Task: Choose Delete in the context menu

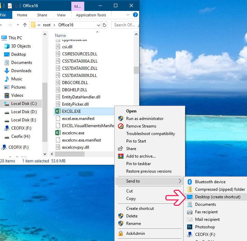Action: 132,216
